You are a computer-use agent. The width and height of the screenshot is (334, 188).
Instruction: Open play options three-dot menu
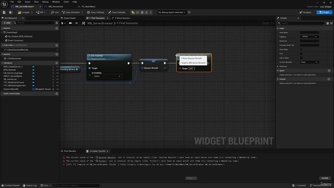coord(151,13)
